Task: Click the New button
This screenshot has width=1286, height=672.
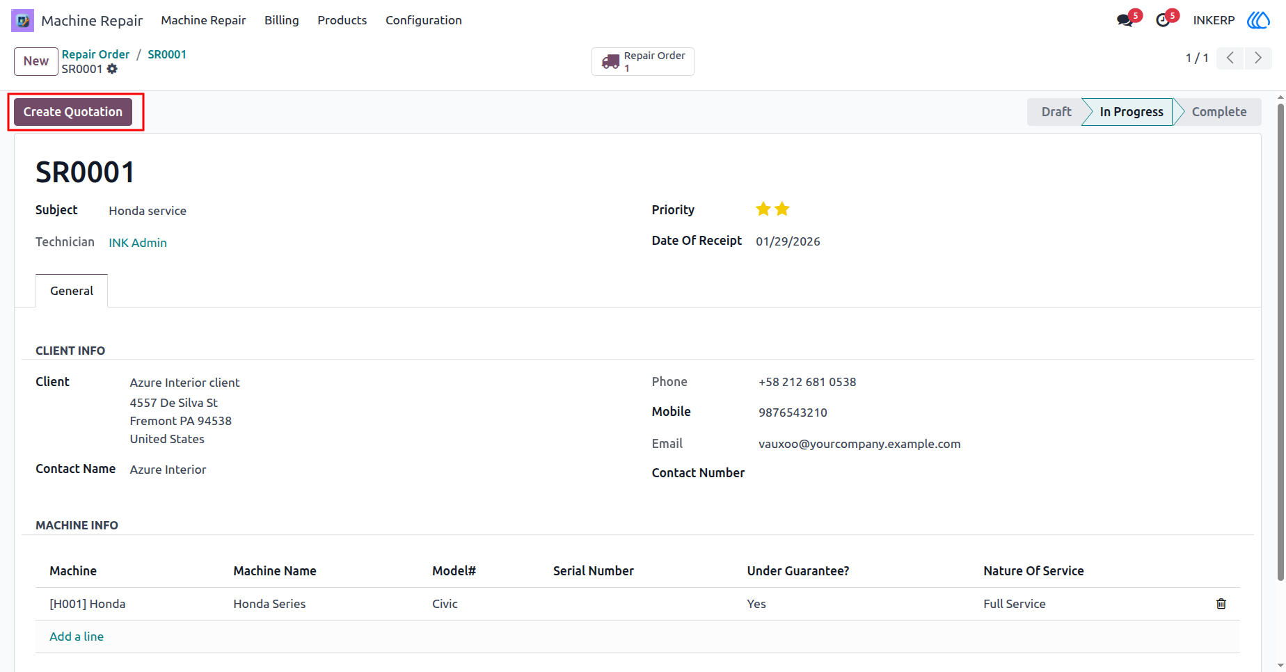Action: tap(36, 61)
